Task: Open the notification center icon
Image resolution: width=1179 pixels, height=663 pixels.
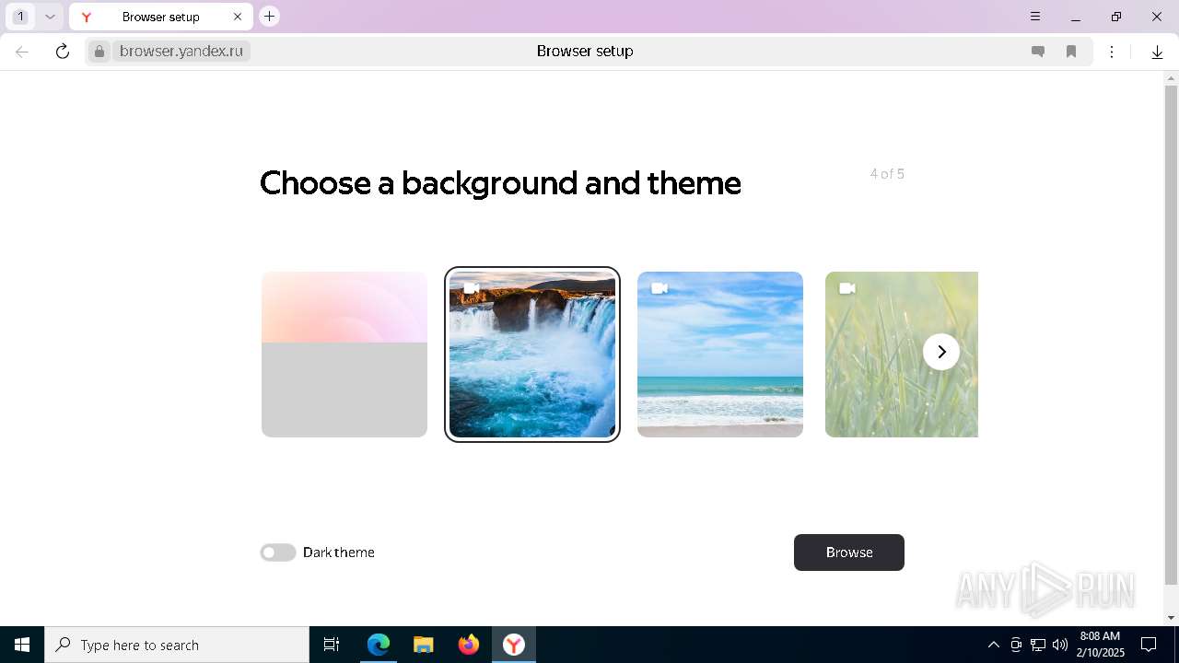Action: tap(1149, 645)
